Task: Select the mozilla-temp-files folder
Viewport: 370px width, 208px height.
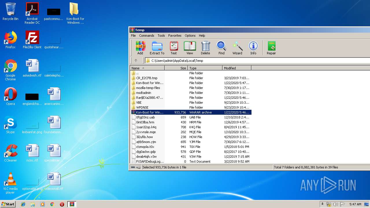Action: (x=191, y=88)
